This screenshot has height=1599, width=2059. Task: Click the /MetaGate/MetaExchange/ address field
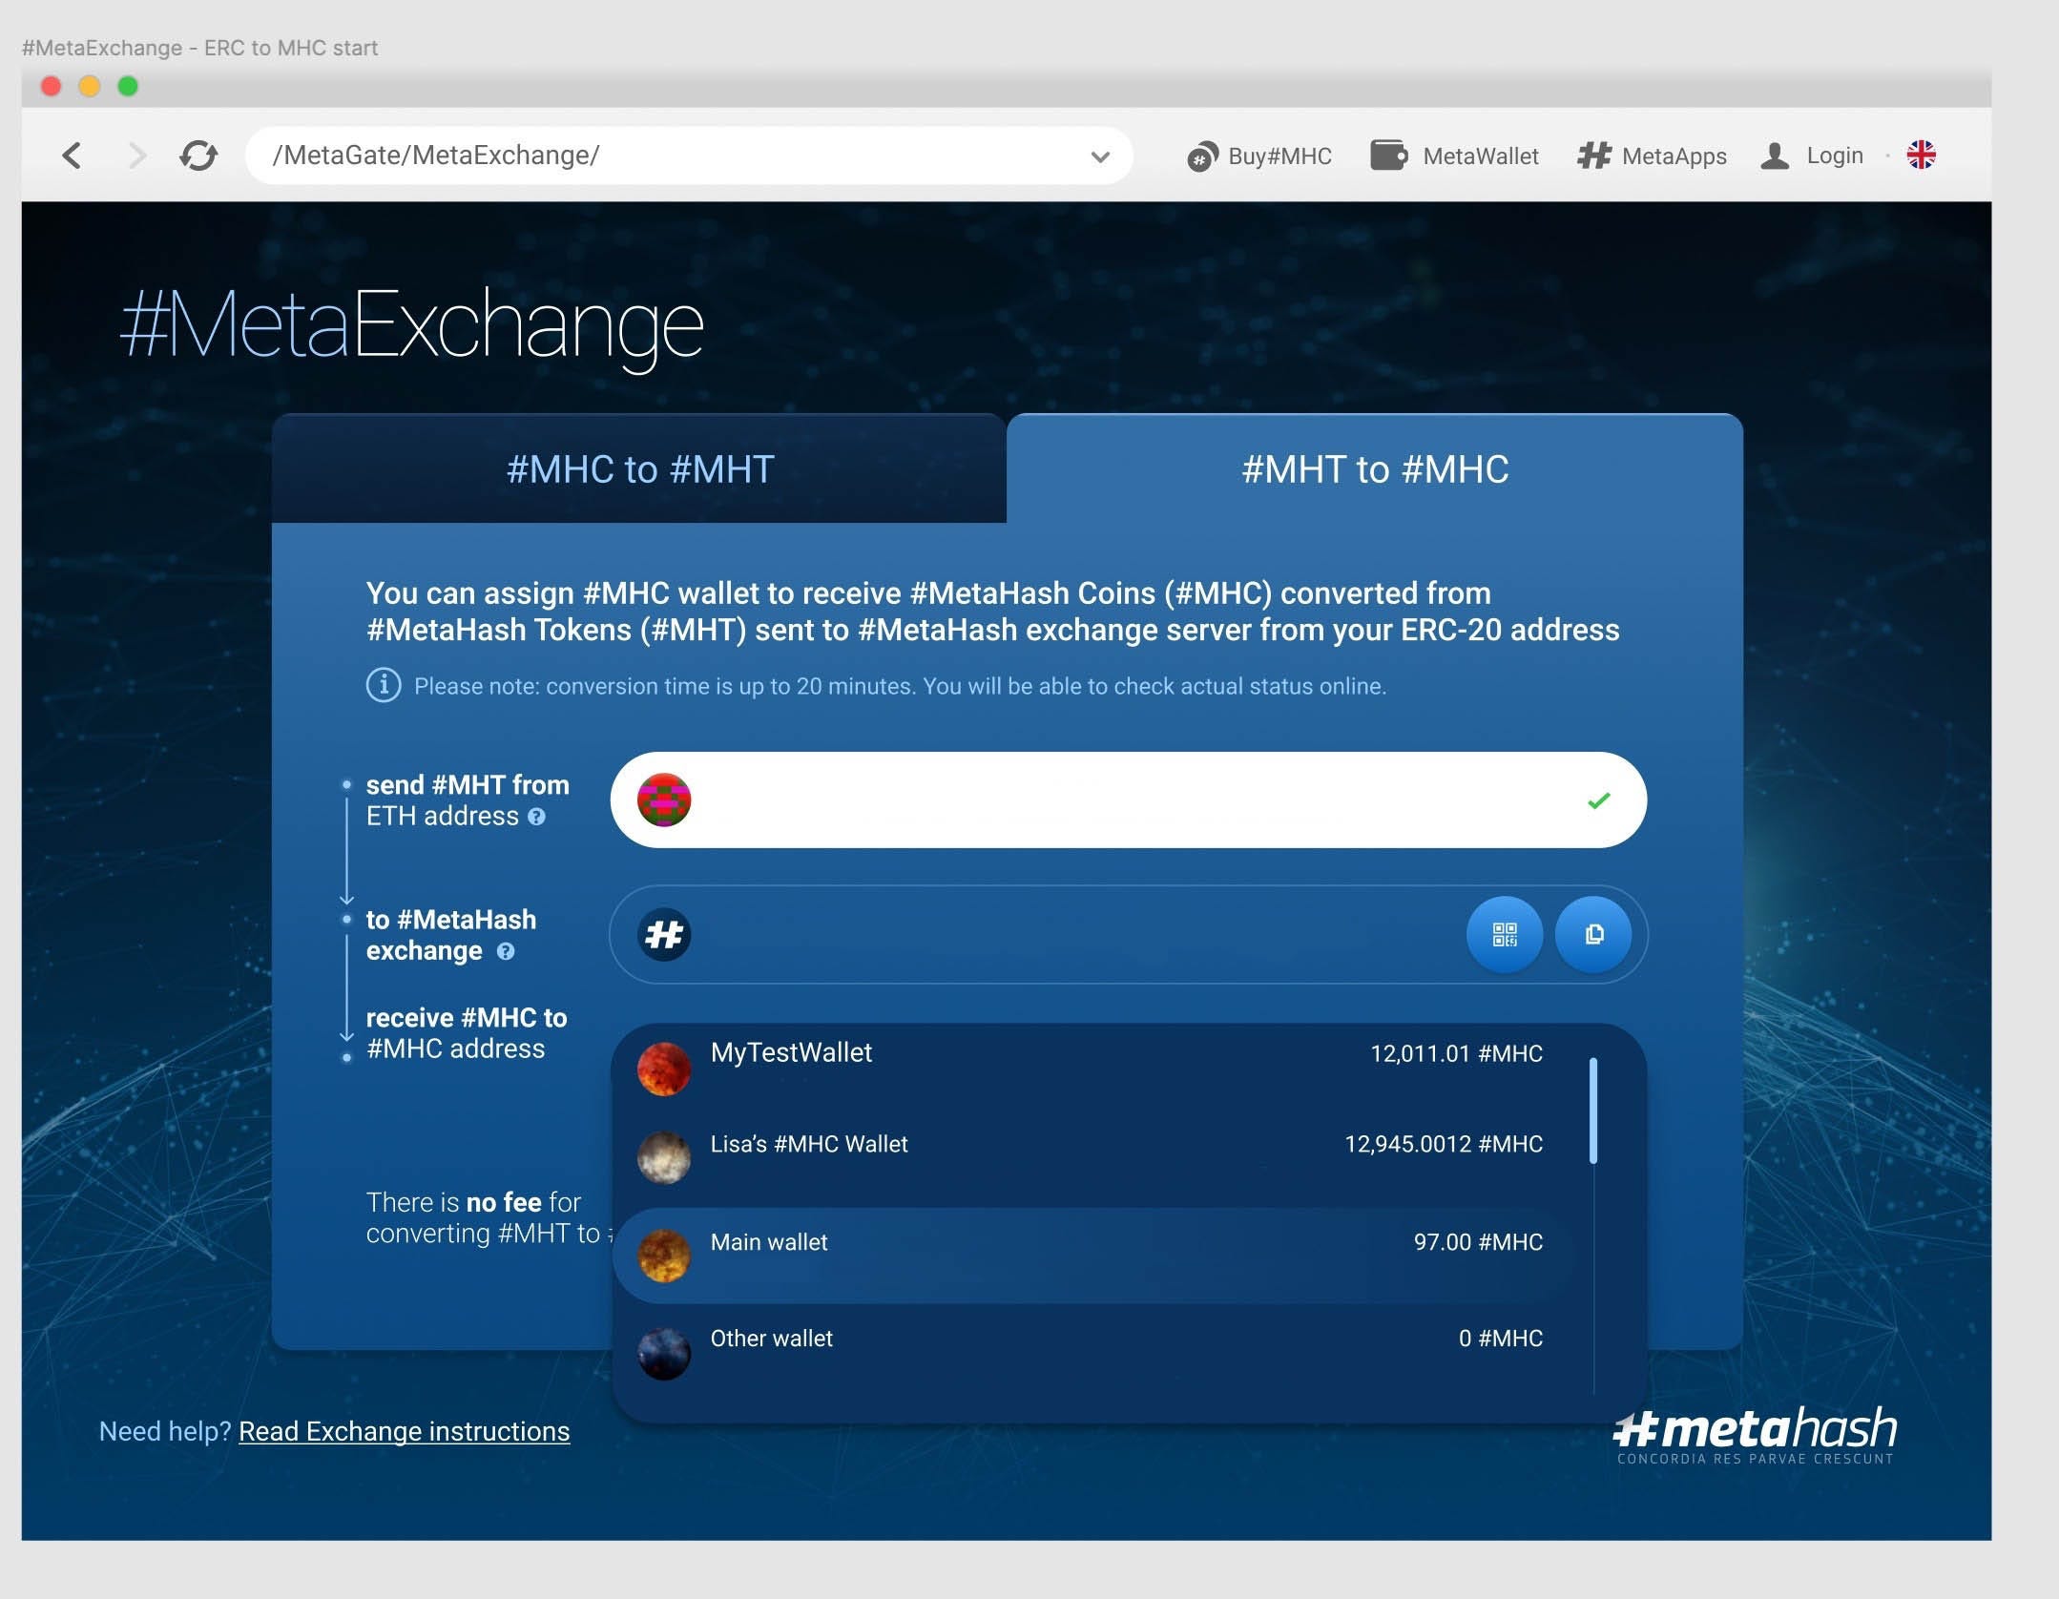click(x=688, y=155)
